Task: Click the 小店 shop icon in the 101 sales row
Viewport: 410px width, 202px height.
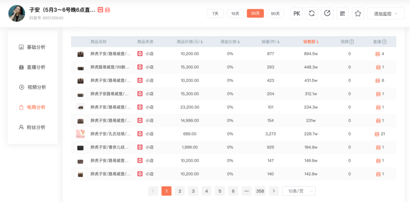Action: pos(140,107)
